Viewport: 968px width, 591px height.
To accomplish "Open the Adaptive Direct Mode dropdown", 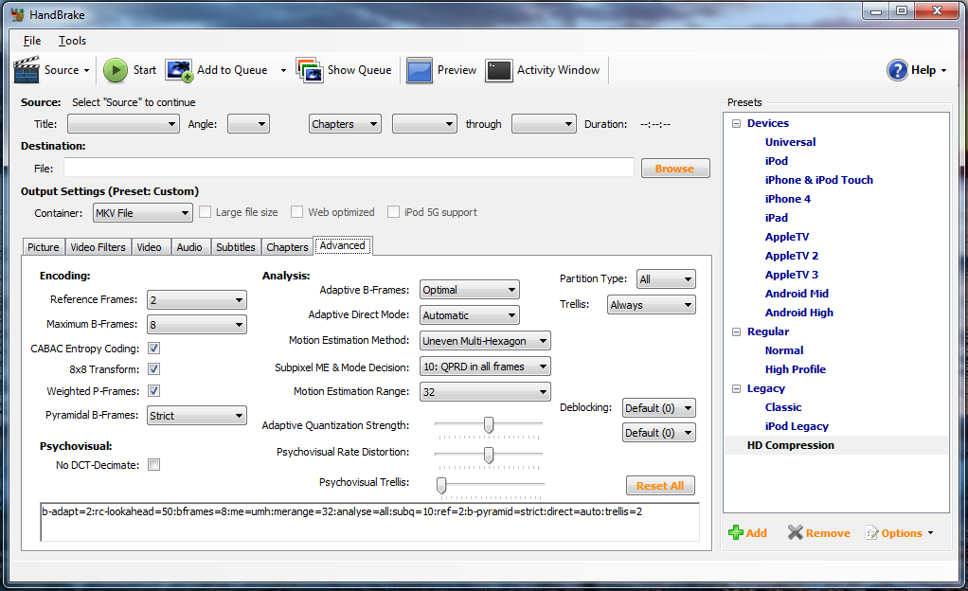I will pos(470,315).
